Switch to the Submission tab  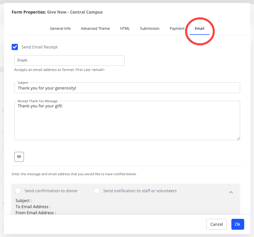pyautogui.click(x=150, y=28)
